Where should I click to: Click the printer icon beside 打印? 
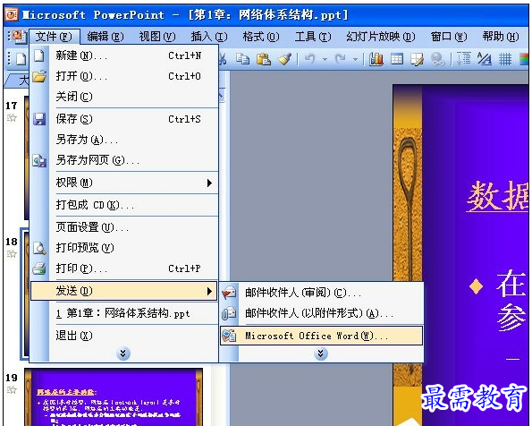pyautogui.click(x=39, y=268)
